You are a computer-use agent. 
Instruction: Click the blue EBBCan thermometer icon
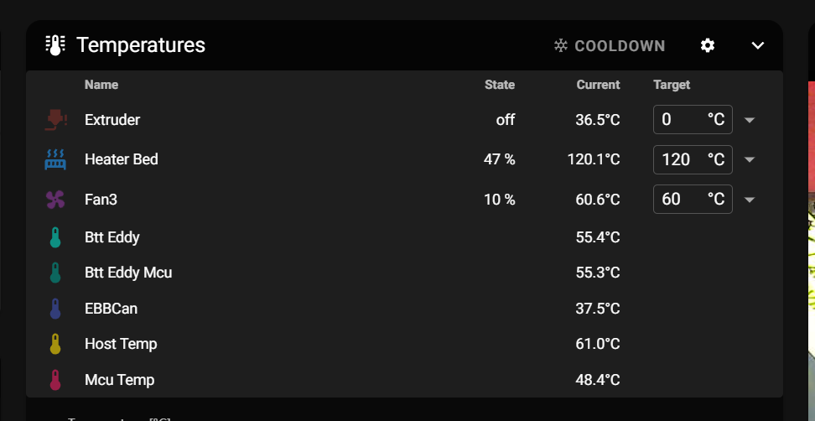click(55, 309)
